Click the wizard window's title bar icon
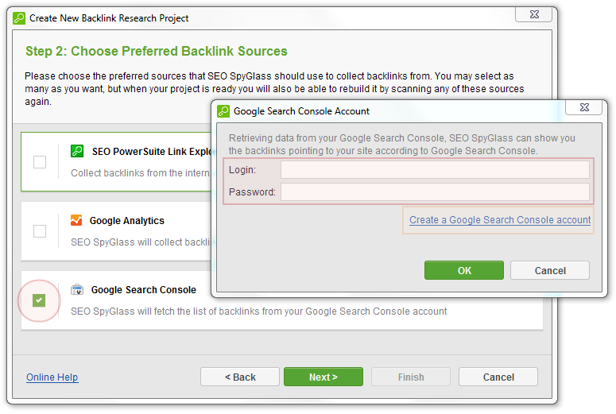Image resolution: width=616 pixels, height=414 pixels. 18,17
